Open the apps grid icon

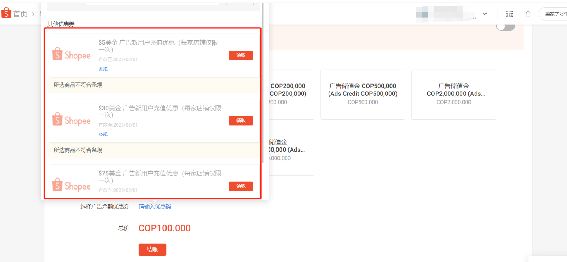tap(510, 14)
